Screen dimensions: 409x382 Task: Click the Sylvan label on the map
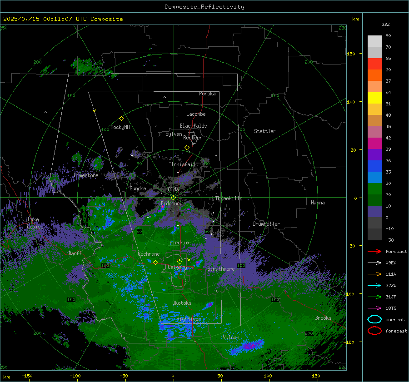174,134
